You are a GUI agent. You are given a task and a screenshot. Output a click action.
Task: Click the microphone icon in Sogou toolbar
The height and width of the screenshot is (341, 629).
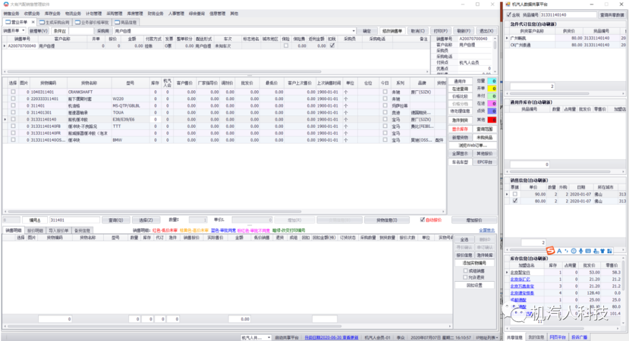coord(581,251)
